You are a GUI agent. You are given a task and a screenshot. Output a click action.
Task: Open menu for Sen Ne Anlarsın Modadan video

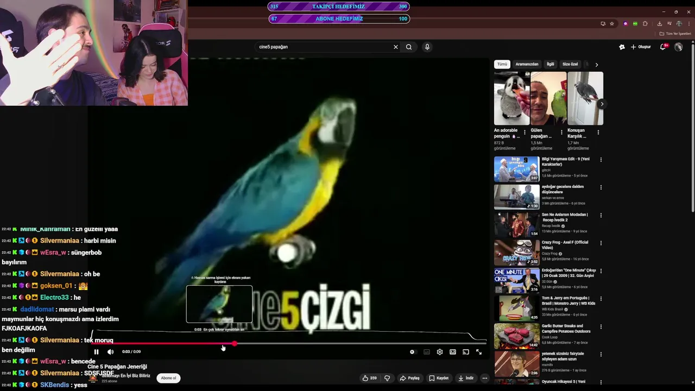tap(601, 215)
